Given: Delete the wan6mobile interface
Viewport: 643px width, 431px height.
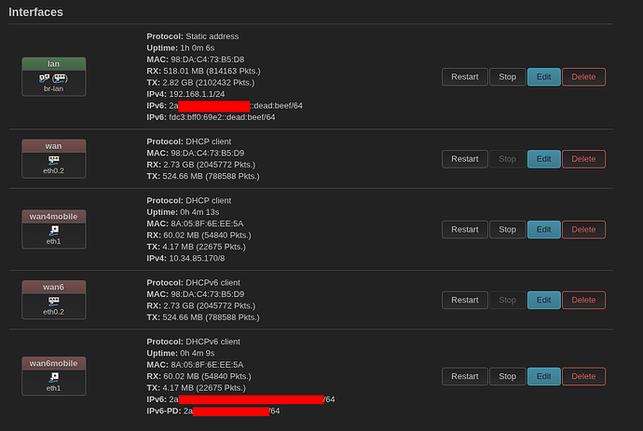Looking at the screenshot, I should tap(583, 376).
